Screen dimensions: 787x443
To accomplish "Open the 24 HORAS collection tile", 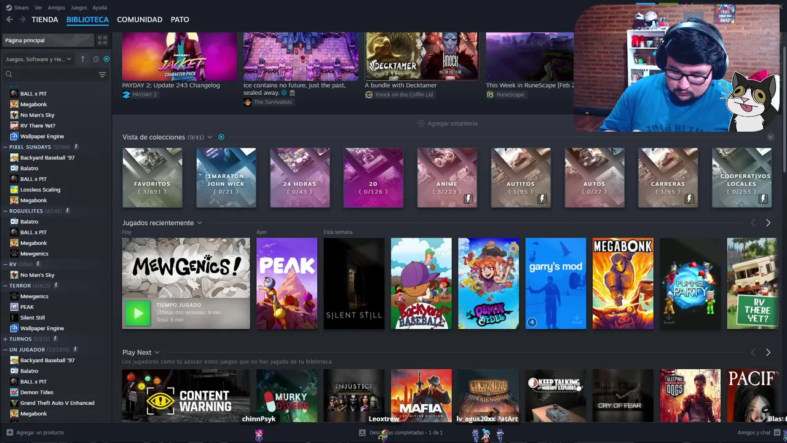I will (299, 178).
